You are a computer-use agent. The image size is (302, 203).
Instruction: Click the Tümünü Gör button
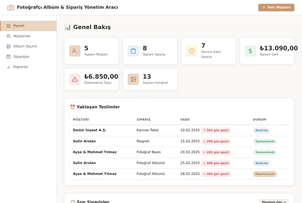pos(274,202)
